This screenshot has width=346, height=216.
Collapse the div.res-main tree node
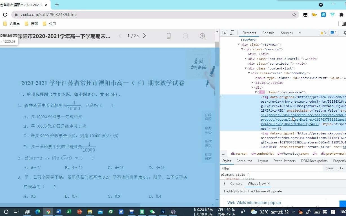tap(239, 44)
